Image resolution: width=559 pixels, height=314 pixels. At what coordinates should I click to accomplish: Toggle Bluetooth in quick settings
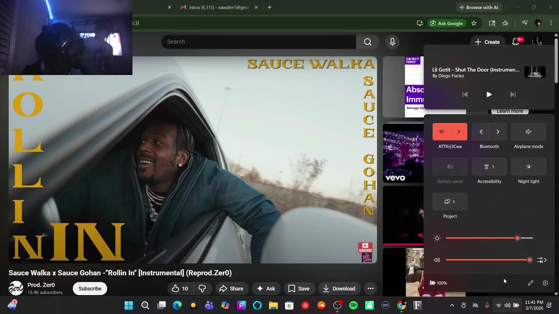pos(481,132)
